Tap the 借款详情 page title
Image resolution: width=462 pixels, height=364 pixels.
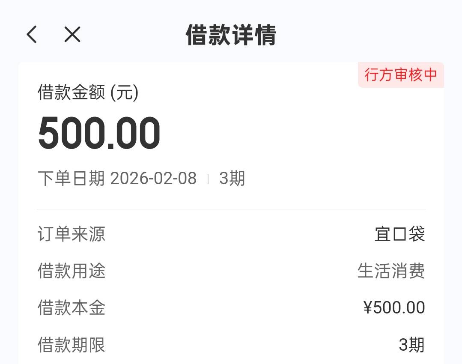(x=231, y=35)
